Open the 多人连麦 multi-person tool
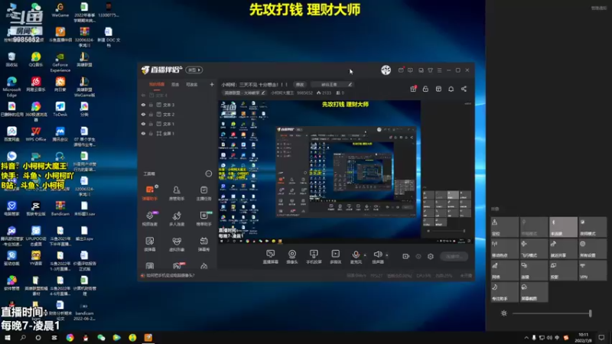 pos(177,219)
